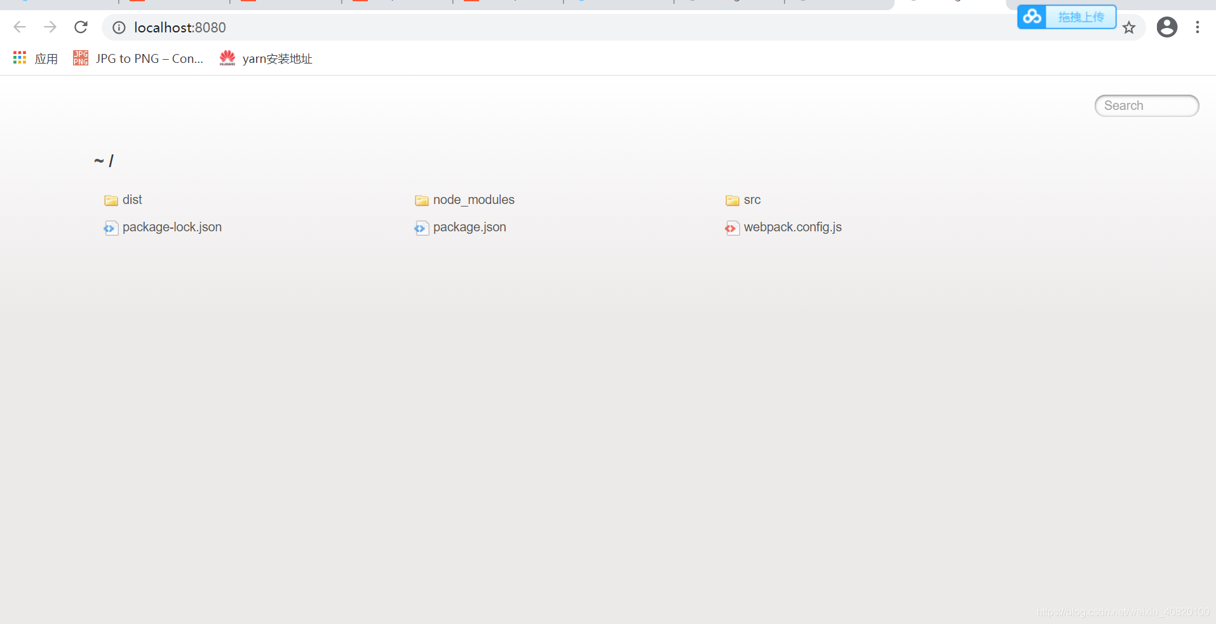Open the JPG to PNG bookmark
This screenshot has width=1216, height=624.
(x=137, y=58)
